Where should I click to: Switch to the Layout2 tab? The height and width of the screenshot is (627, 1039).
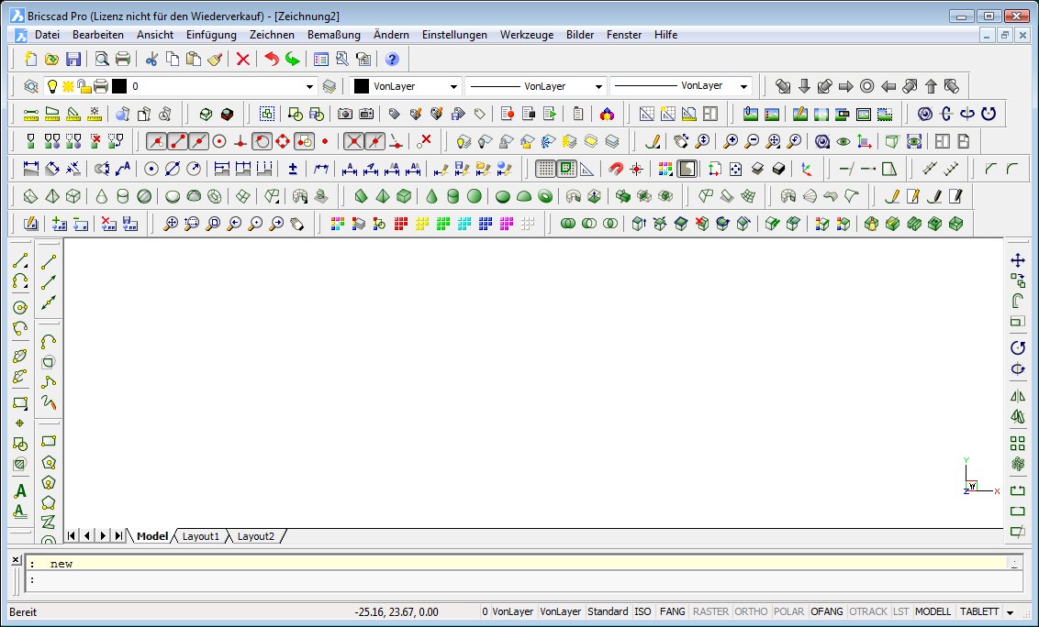pyautogui.click(x=256, y=536)
